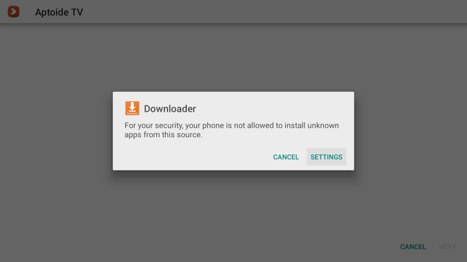Click the greyed-out NEXT button
Image resolution: width=467 pixels, height=262 pixels.
click(x=447, y=247)
